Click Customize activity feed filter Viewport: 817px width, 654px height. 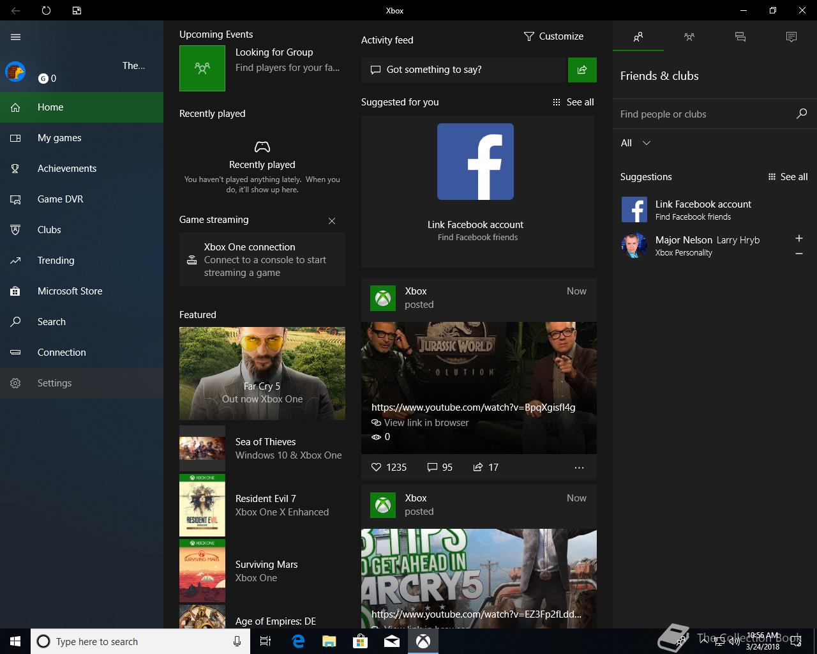tap(553, 36)
